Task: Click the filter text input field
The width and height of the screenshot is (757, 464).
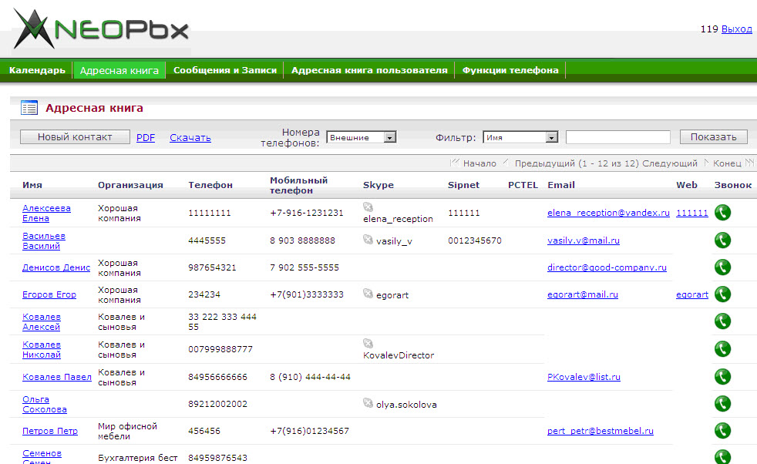Action: [x=618, y=138]
